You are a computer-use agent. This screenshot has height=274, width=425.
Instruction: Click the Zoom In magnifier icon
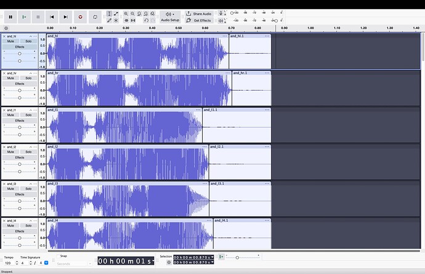click(x=126, y=14)
